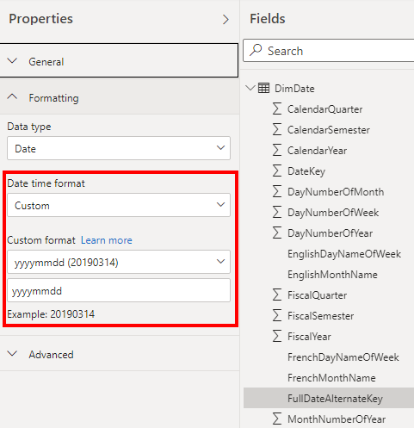Open the Learn more link
Viewport: 414px width, 428px height.
pos(107,240)
